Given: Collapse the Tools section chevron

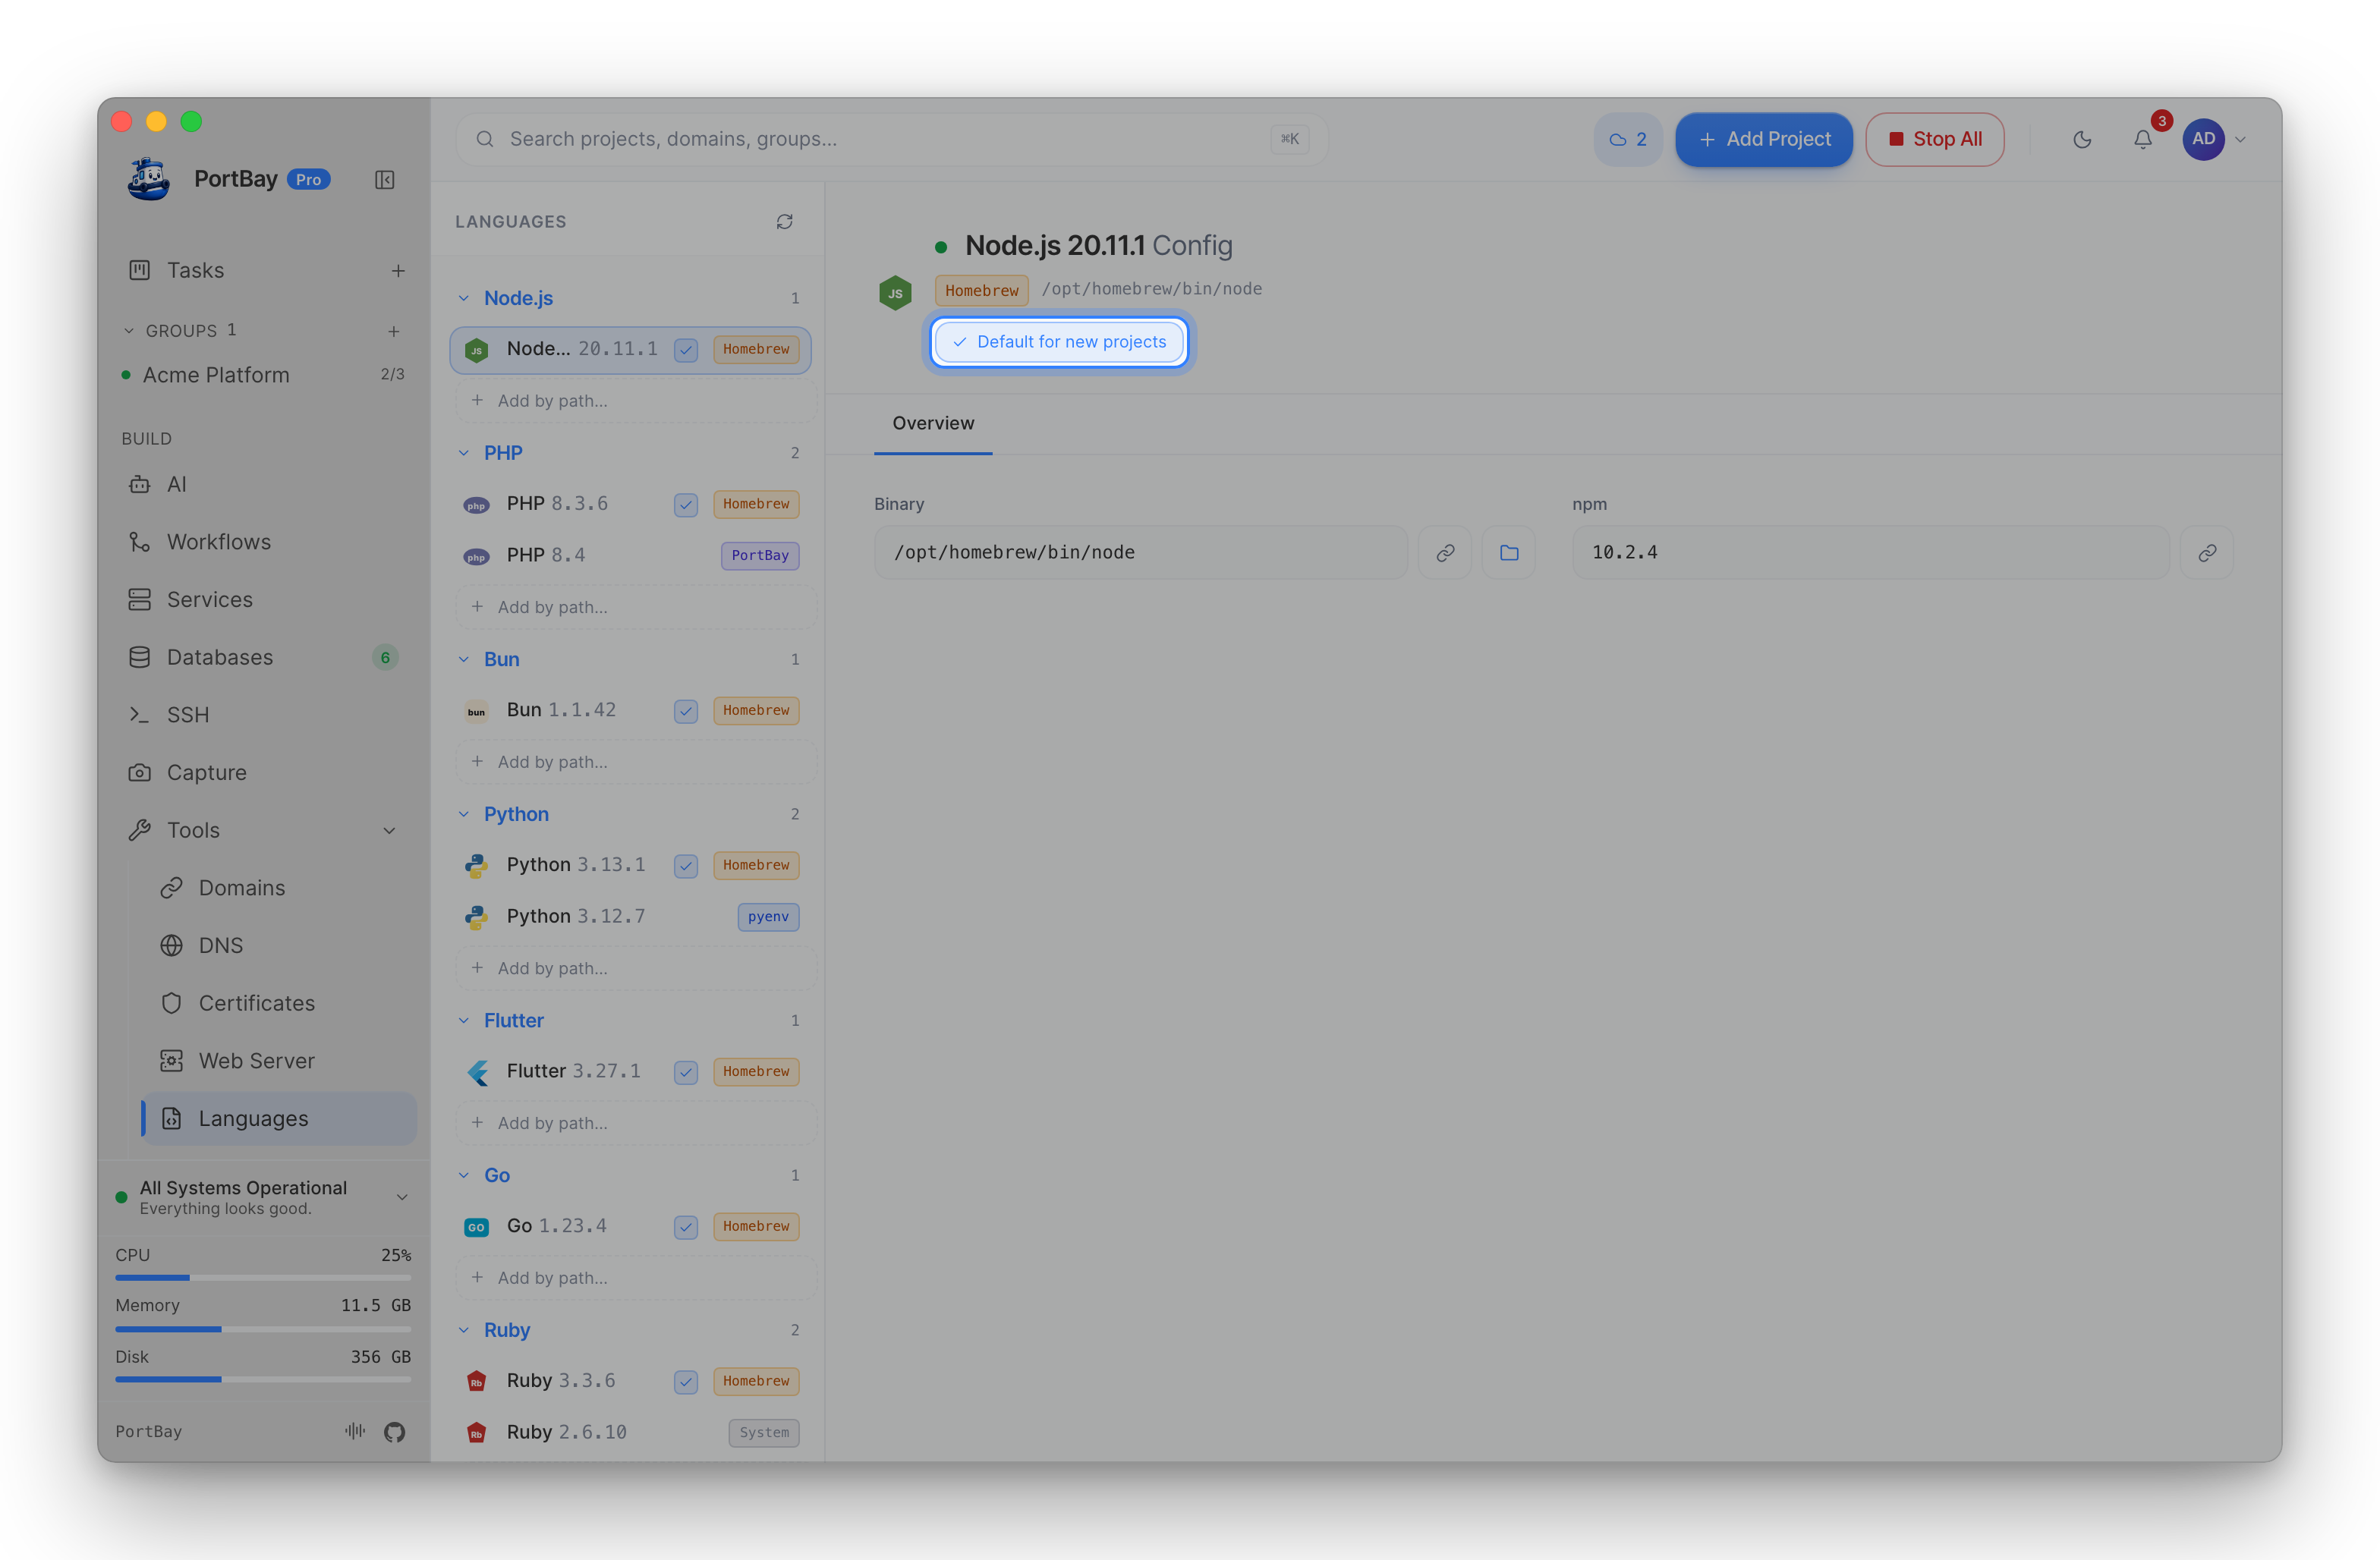Looking at the screenshot, I should coord(389,831).
